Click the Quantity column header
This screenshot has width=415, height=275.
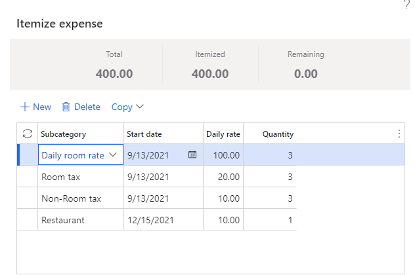point(278,134)
